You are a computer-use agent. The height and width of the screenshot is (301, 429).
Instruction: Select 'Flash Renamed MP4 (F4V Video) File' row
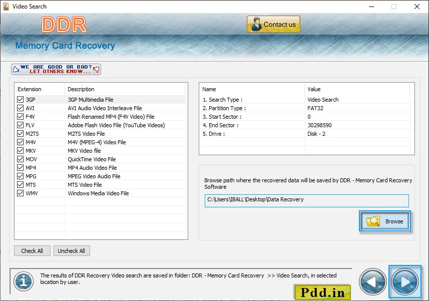point(111,117)
